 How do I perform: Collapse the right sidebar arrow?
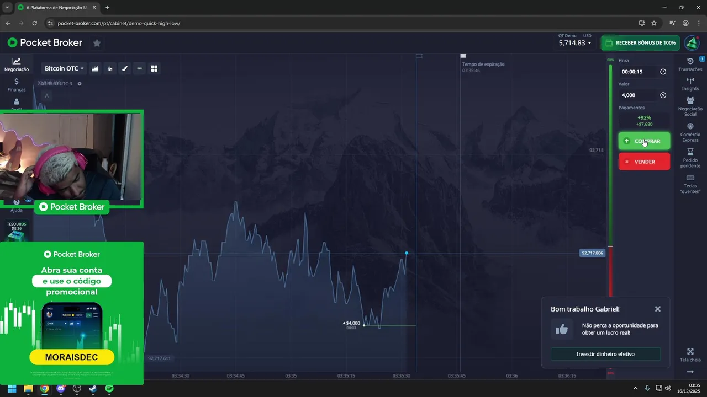pyautogui.click(x=690, y=372)
